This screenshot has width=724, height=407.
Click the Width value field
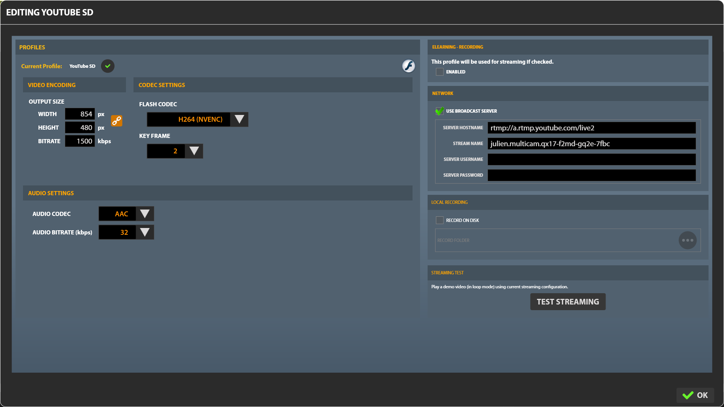80,114
